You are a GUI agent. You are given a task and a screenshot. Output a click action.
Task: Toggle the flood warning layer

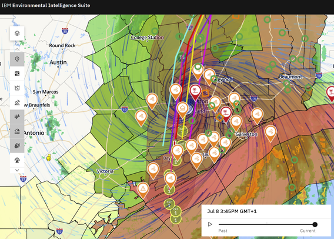pyautogui.click(x=17, y=131)
